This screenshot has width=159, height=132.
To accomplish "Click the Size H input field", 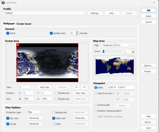I will tap(46, 99).
